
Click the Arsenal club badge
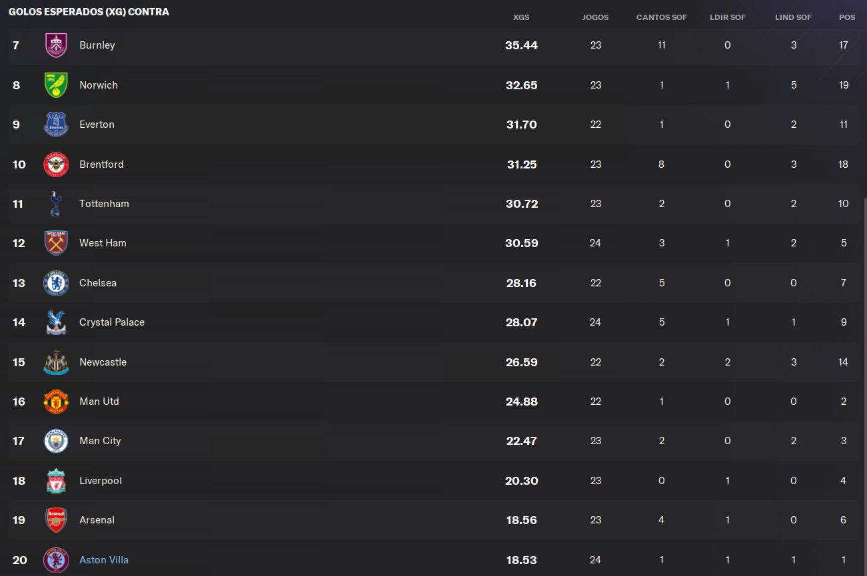(x=56, y=520)
